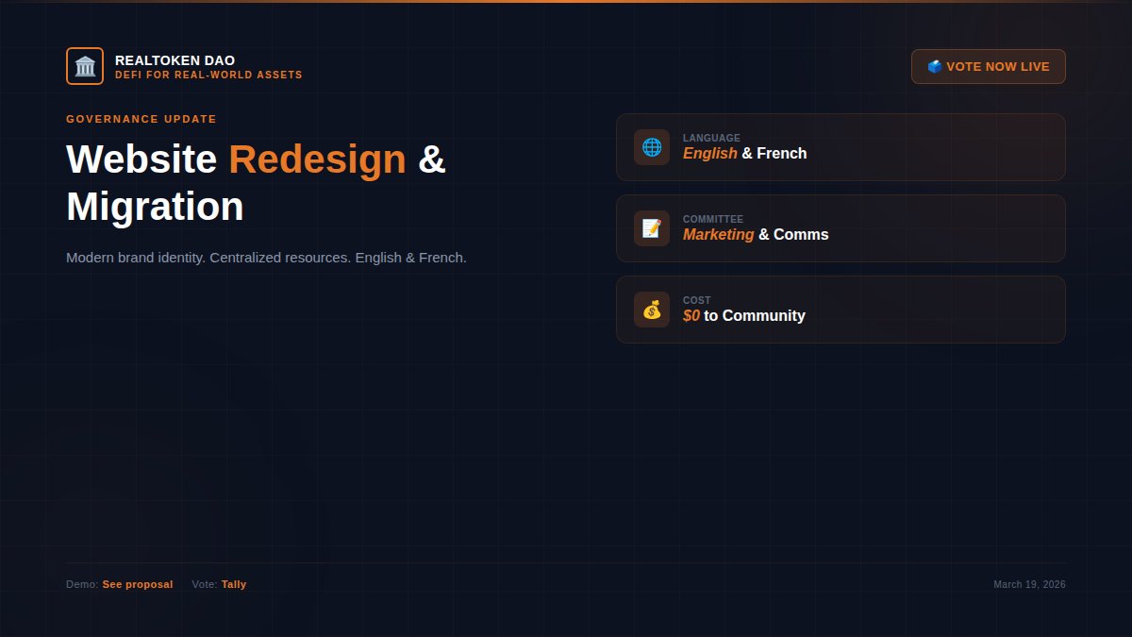Click the REALTOKEN DAO brand name
Viewport: 1132px width, 637px height.
(x=175, y=60)
